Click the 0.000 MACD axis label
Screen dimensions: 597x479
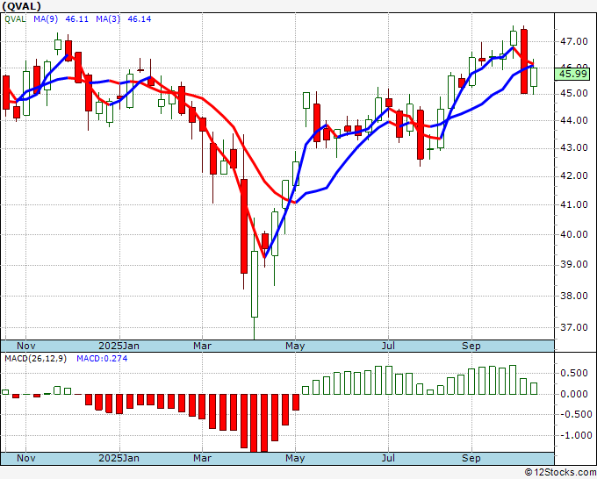[574, 394]
